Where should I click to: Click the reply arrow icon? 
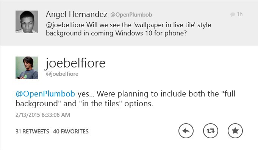186,131
